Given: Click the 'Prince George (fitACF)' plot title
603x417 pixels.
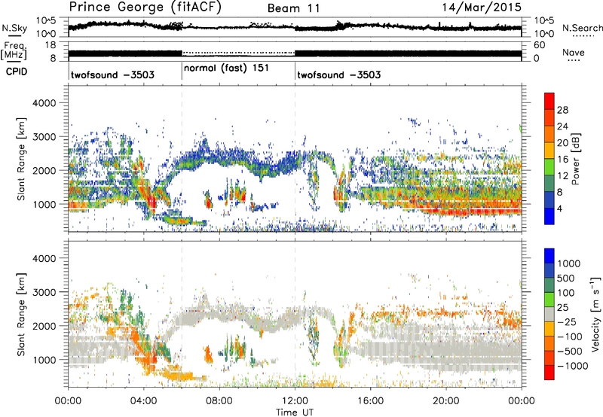Looking at the screenshot, I should coord(145,7).
